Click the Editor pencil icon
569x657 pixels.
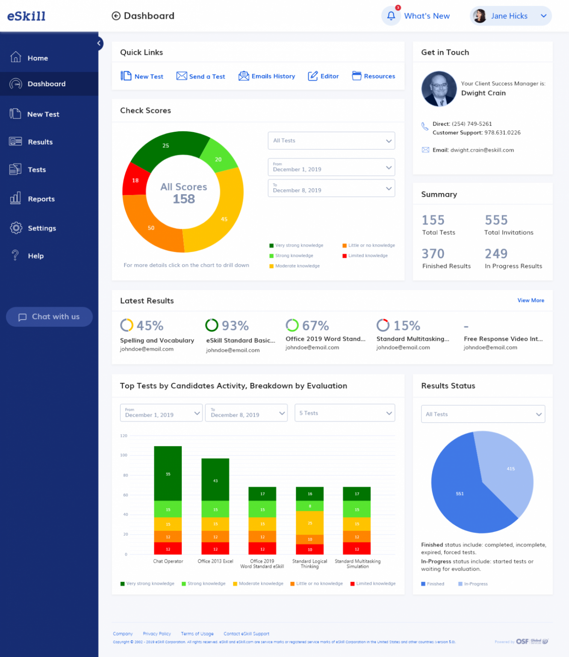pos(313,76)
